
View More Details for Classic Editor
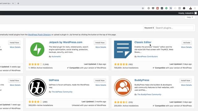tap(186, 47)
